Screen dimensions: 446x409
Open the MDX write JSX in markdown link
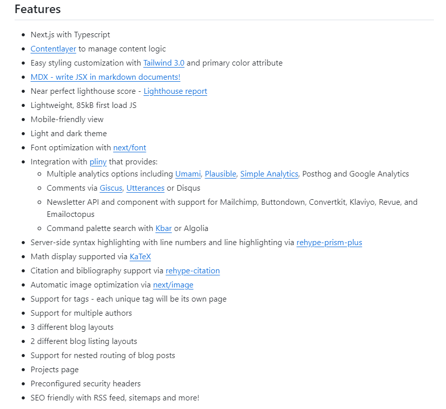click(x=105, y=77)
